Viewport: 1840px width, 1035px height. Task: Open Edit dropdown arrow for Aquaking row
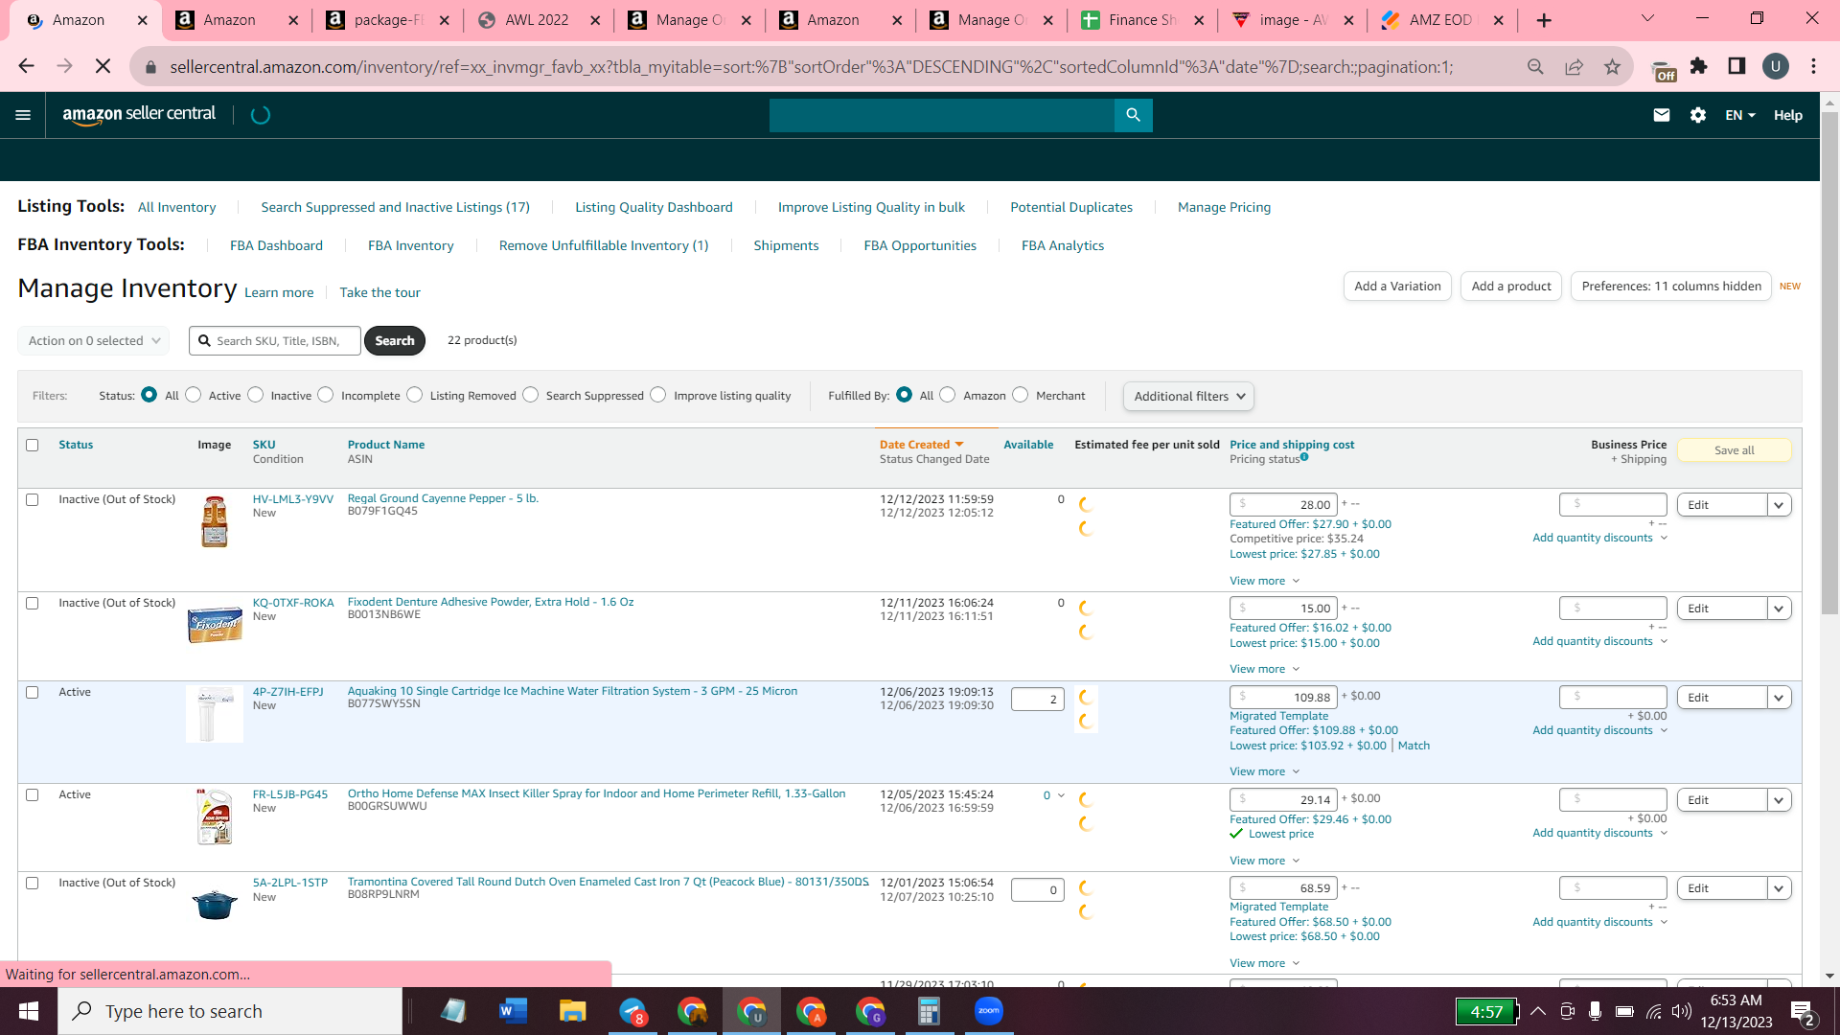pos(1780,698)
